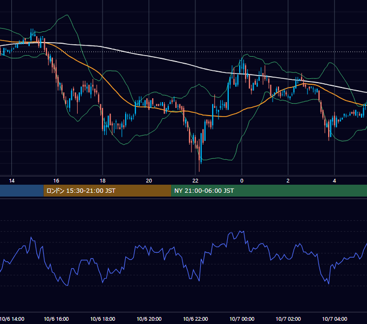Click the NY 21:00-06:00 JST session bar
The image size is (367, 324).
click(269, 191)
